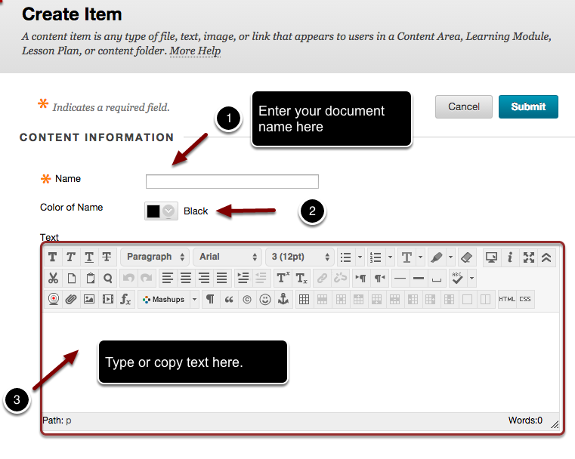Toggle show invisible characters pilcrow
This screenshot has height=459, width=575.
210,300
